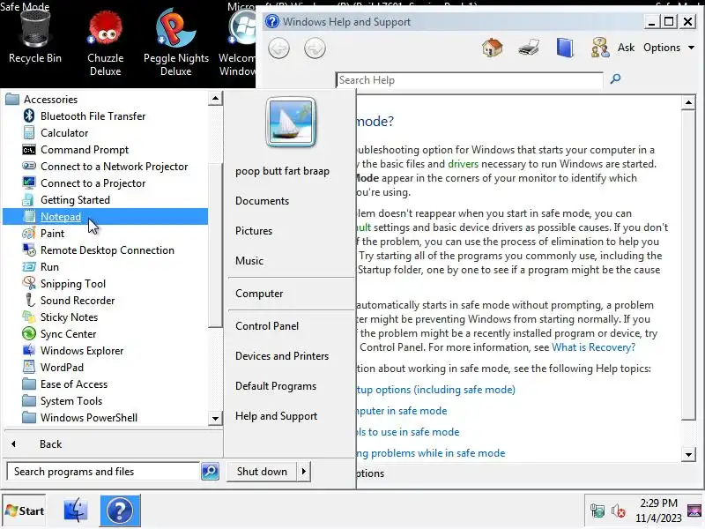Click the Forward arrow in Help window

click(315, 48)
